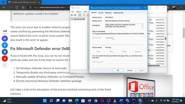
Task: Click the thewindowsclub.com address bar
Action: 51,7
